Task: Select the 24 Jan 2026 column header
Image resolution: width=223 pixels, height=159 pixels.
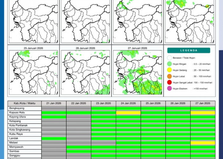Action: click(128, 103)
